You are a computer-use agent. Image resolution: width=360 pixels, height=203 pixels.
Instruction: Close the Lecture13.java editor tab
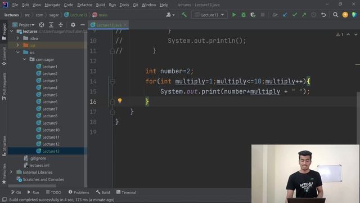click(125, 25)
